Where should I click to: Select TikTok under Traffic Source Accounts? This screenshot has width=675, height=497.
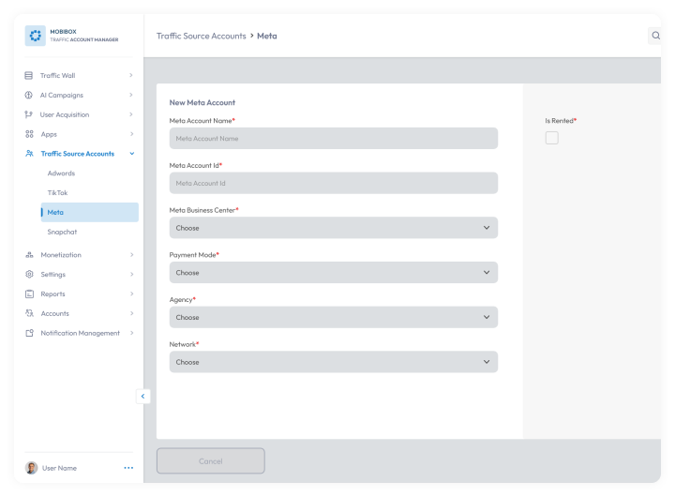(x=58, y=192)
